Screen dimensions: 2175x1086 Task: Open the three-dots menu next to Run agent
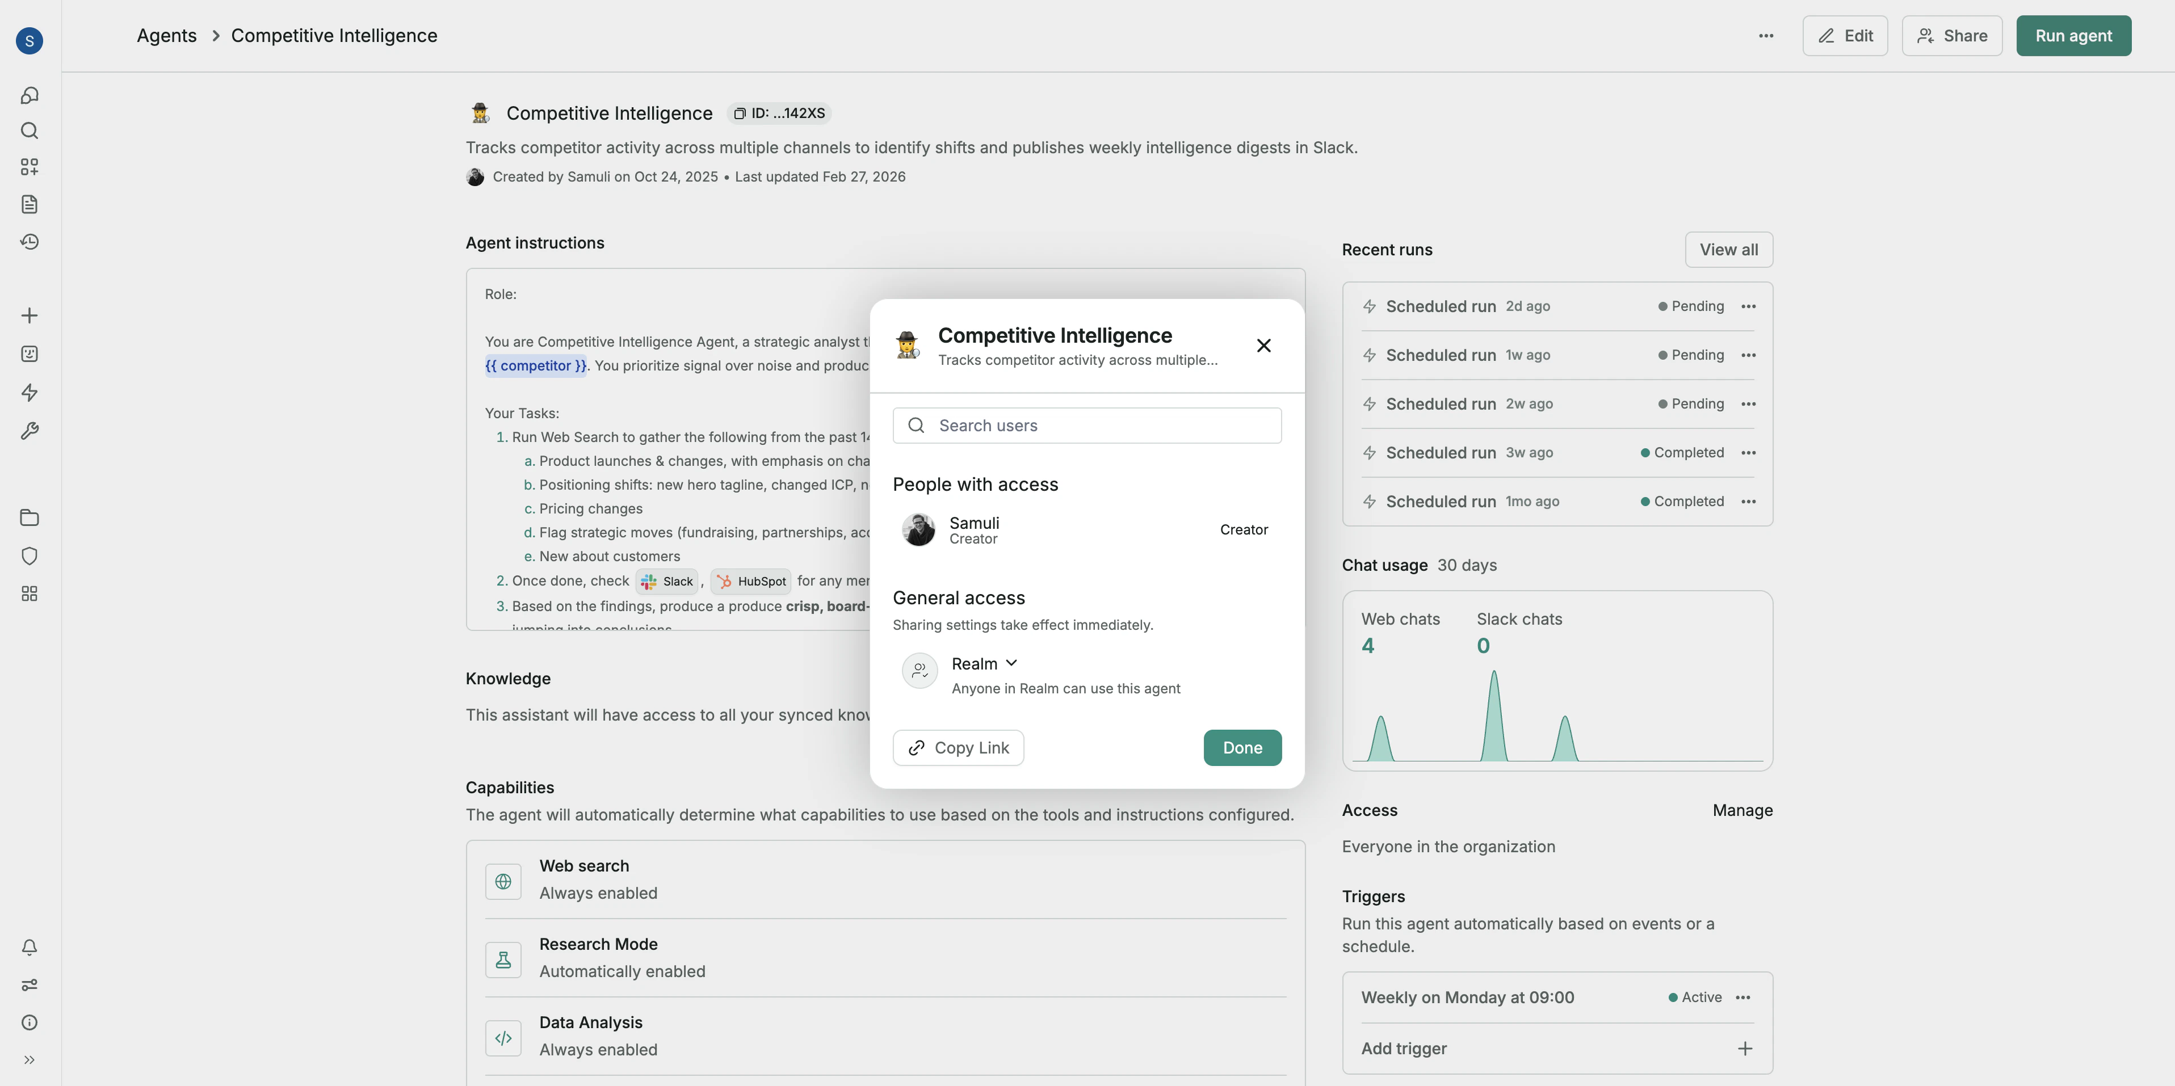[x=1766, y=35]
